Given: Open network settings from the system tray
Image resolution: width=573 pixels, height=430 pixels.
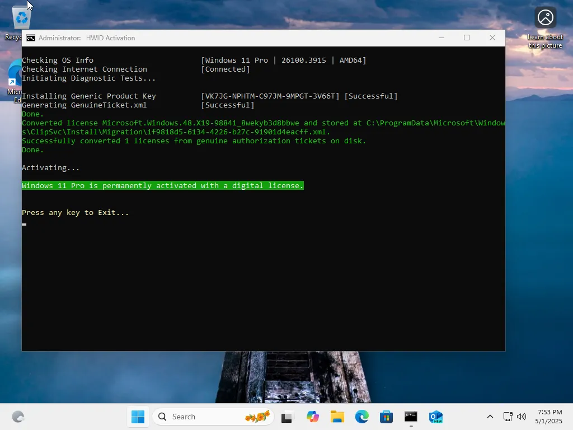Looking at the screenshot, I should (508, 417).
